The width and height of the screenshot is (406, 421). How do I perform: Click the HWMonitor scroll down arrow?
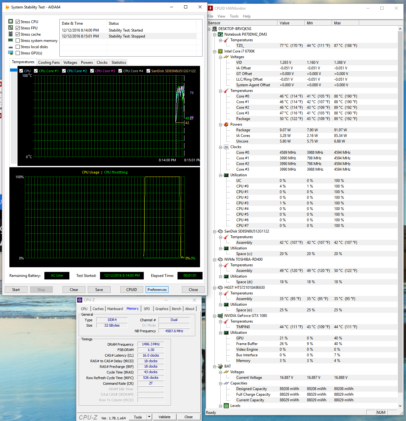(x=400, y=406)
